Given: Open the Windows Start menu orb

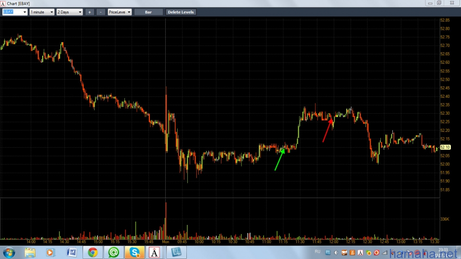Looking at the screenshot, I should (9, 253).
